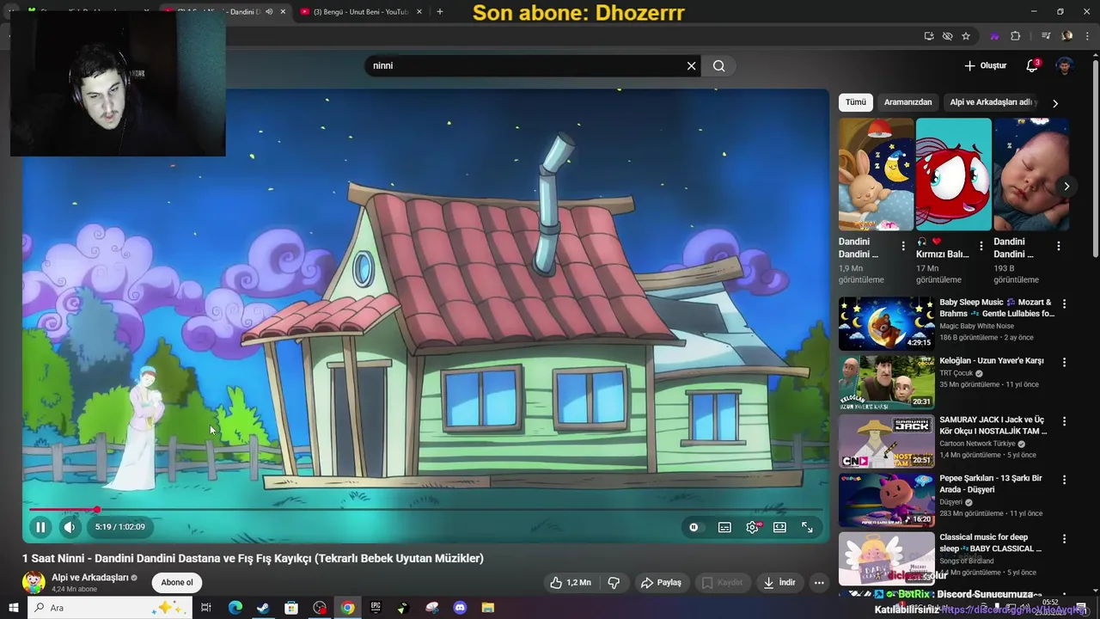
Task: Open Epic Games Launcher from the taskbar
Action: point(376,608)
